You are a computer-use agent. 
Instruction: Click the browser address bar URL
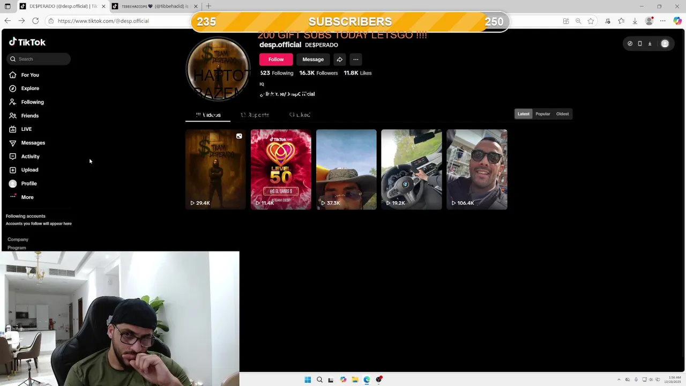(103, 21)
